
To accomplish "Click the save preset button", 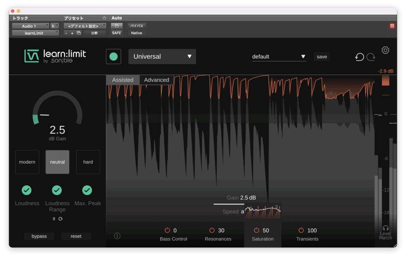I will (x=322, y=57).
